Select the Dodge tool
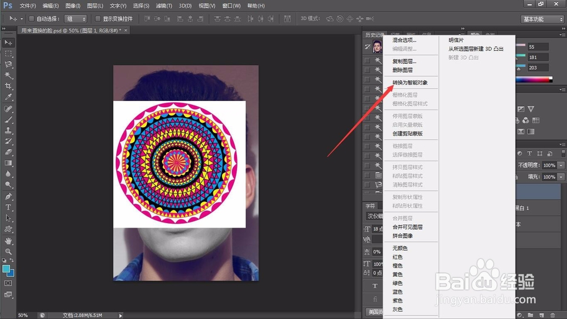The width and height of the screenshot is (567, 319). pos(8,184)
